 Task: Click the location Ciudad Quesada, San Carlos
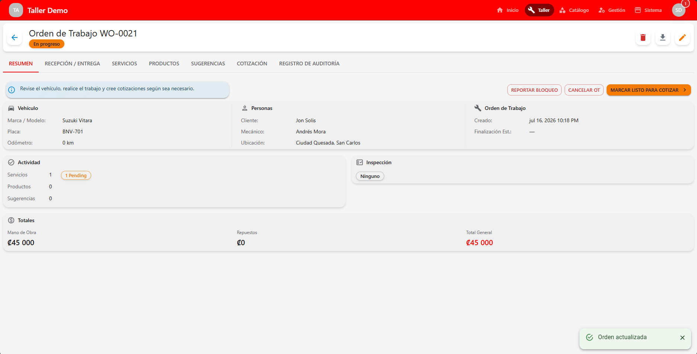328,143
